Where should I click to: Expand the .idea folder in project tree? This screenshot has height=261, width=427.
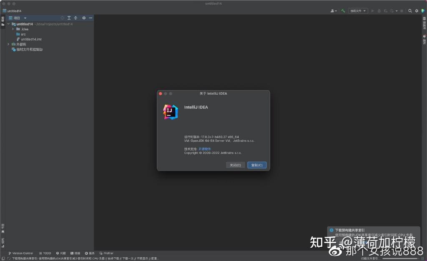pos(13,29)
